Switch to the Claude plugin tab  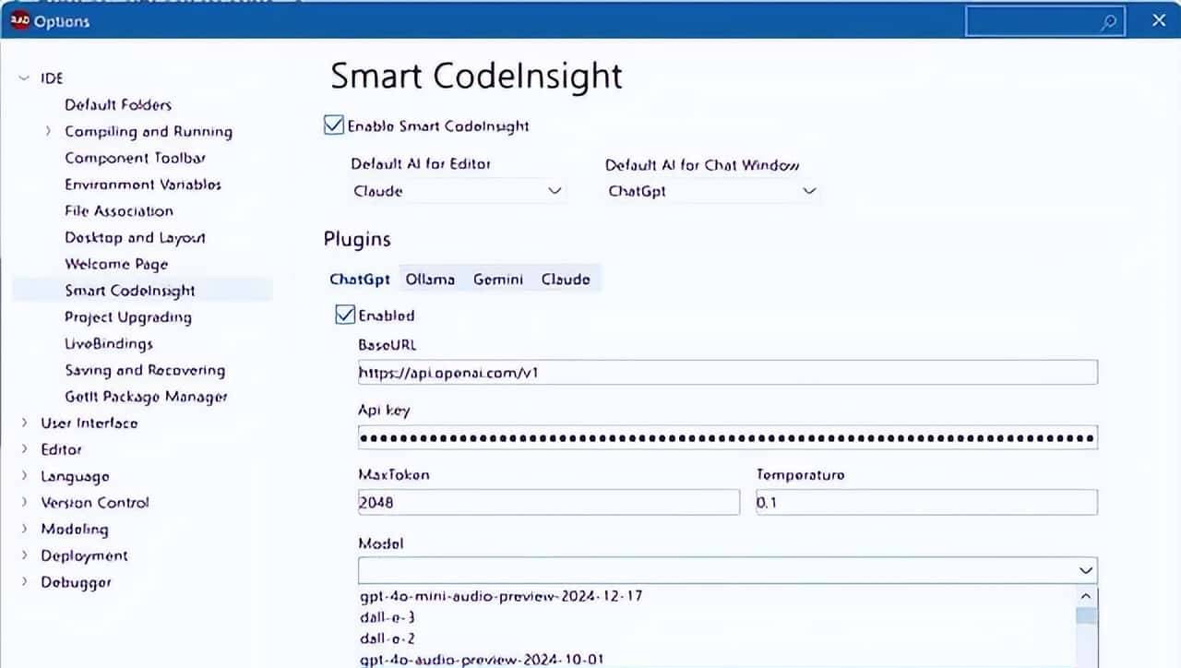pyautogui.click(x=566, y=279)
